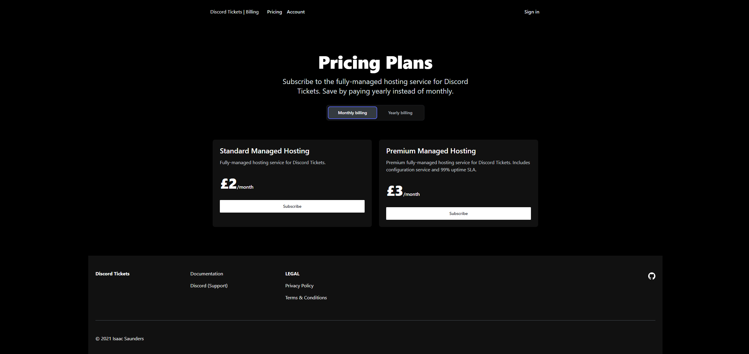749x354 pixels.
Task: Click the Sign in link
Action: [532, 12]
